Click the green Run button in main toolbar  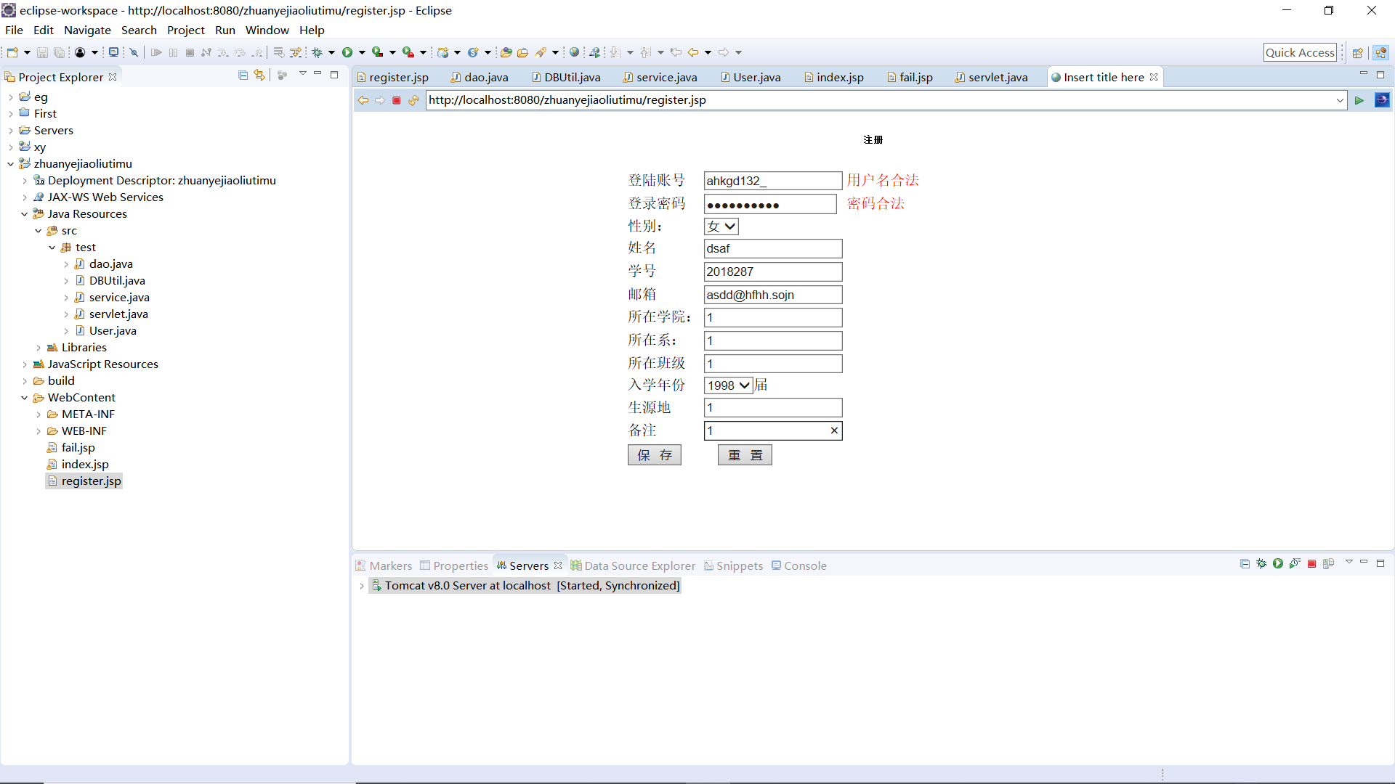[x=347, y=52]
